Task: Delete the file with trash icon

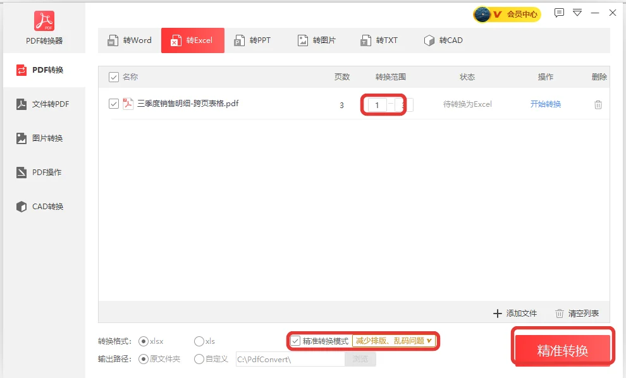Action: click(598, 104)
